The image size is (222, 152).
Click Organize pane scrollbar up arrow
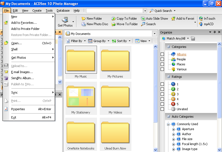click(219, 44)
